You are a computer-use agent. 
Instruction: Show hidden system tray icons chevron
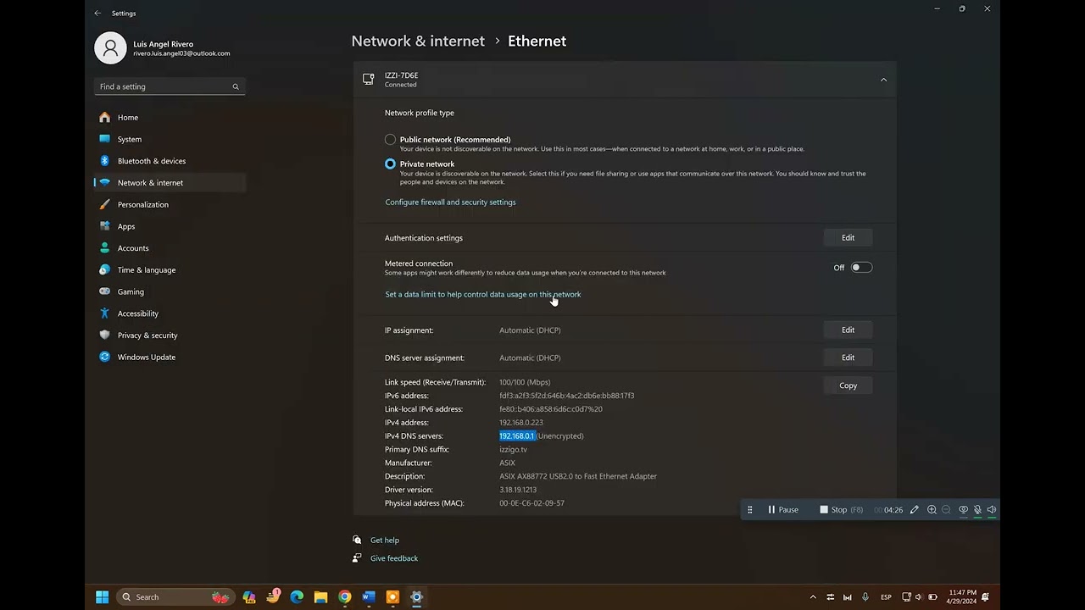pos(813,597)
